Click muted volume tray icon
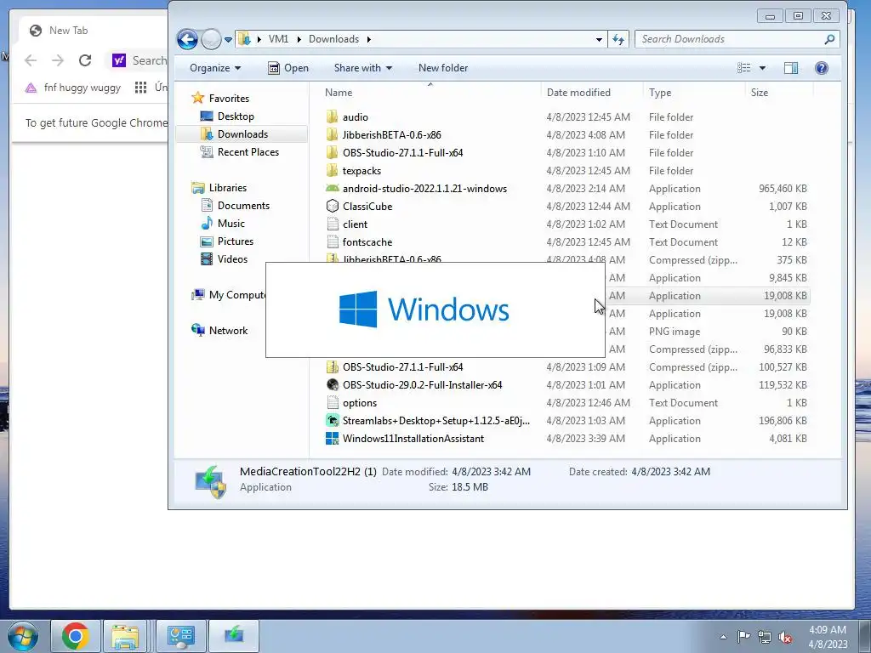 pyautogui.click(x=785, y=637)
